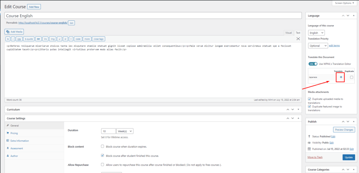Click the img quicktag button

[53, 39]
